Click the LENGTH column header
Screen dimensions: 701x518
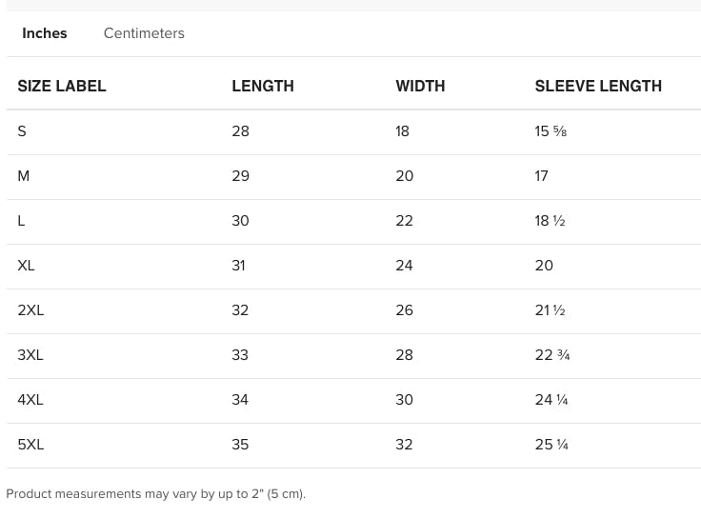pyautogui.click(x=263, y=86)
